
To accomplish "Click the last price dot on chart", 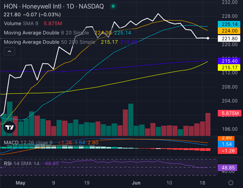I will [x=208, y=38].
